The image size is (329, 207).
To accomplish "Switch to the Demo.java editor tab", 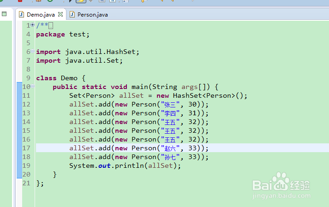I will pos(41,14).
